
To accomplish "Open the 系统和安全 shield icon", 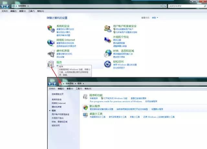I will pyautogui.click(x=51, y=29).
